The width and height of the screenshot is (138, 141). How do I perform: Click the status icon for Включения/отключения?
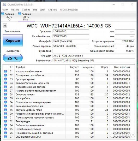pyautogui.click(x=5, y=106)
